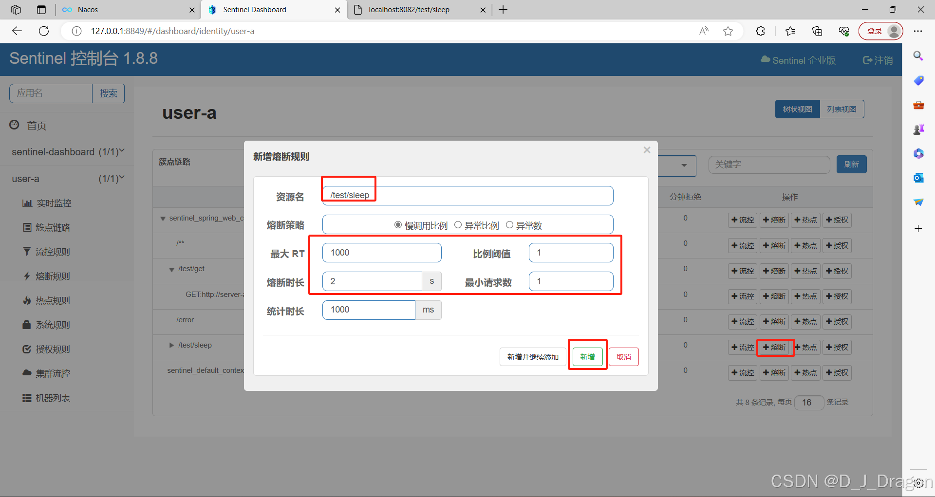Viewport: 935px width, 497px height.
Task: Click the 统计时长 input field
Action: pyautogui.click(x=369, y=310)
